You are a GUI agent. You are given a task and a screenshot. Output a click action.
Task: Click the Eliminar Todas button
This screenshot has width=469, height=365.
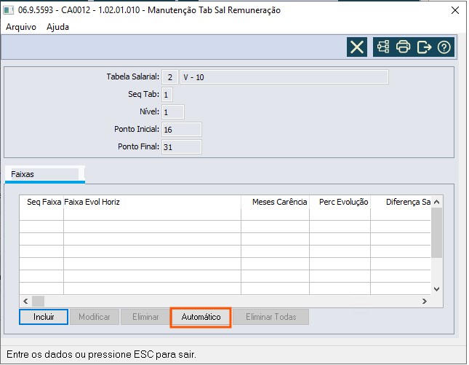(x=271, y=317)
